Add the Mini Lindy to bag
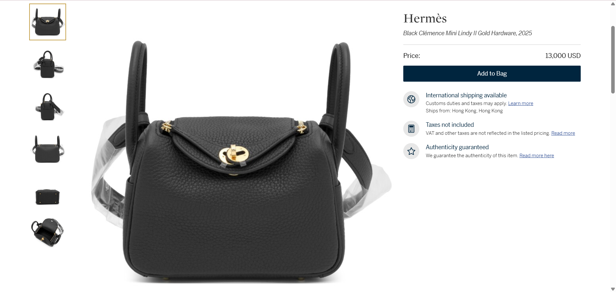This screenshot has width=616, height=292. [492, 74]
